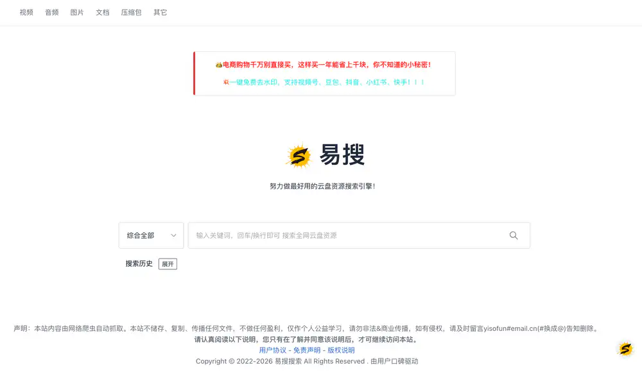Click the 请认真阅读以下说明 notice line
This screenshot has height=381, width=642.
(x=307, y=340)
